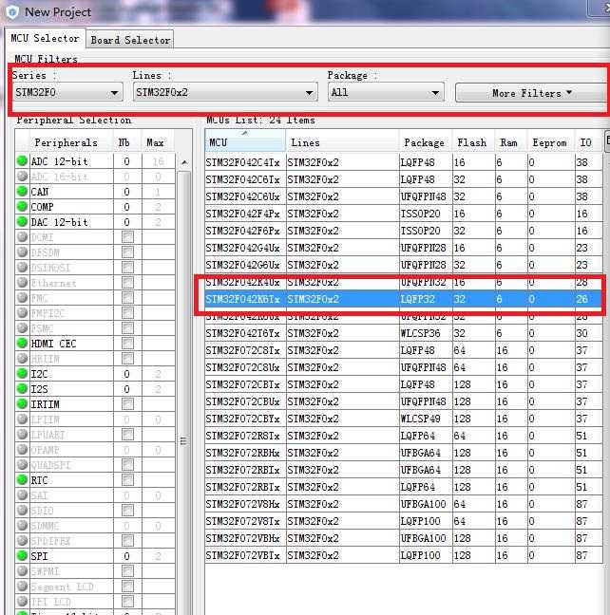Viewport: 610px width, 615px height.
Task: Switch to the Board Selector tab
Action: point(130,40)
